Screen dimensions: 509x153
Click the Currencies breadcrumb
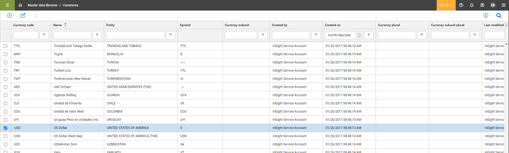pyautogui.click(x=70, y=5)
